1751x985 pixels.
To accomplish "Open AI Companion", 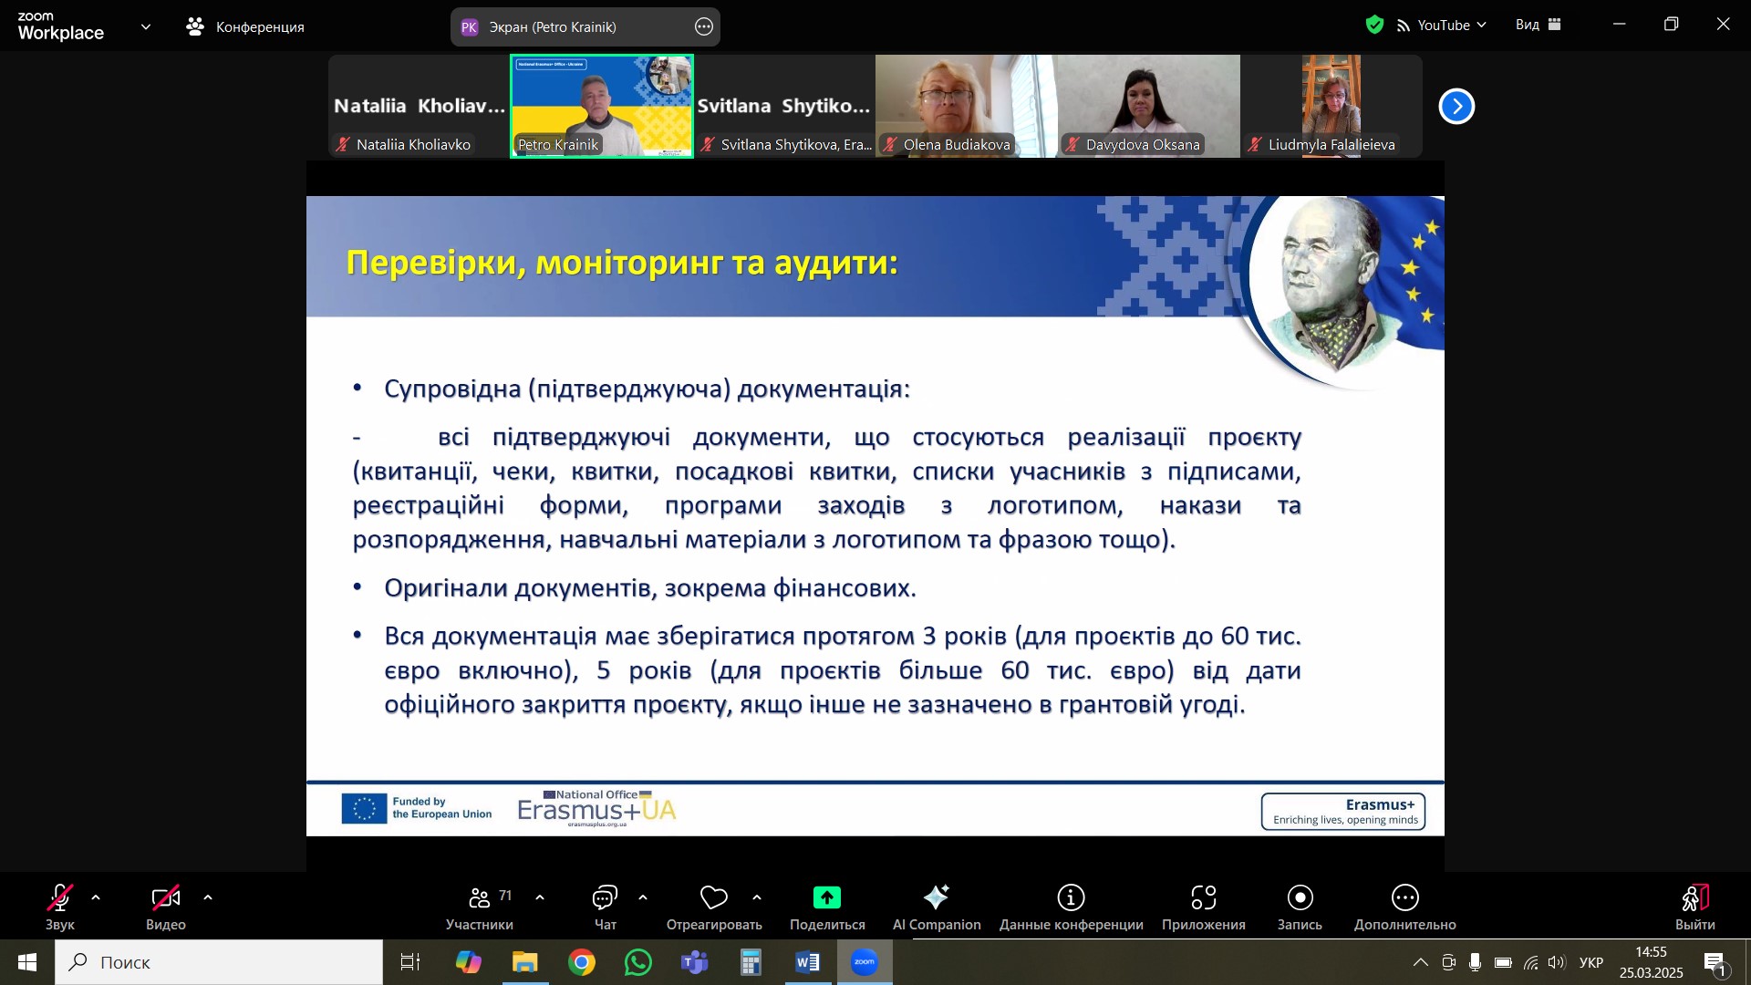I will [936, 898].
